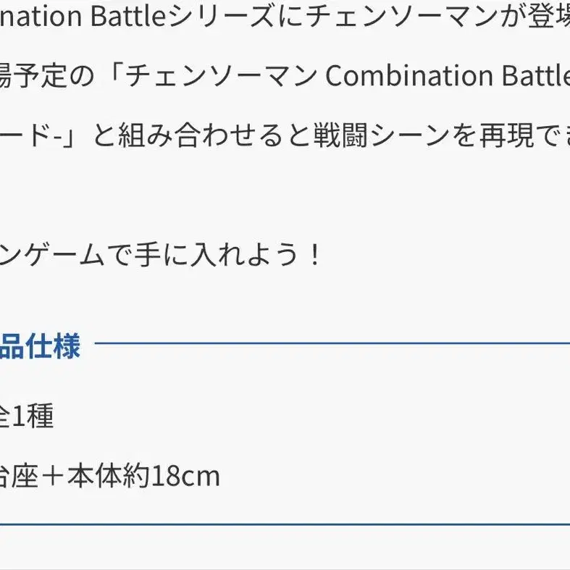Click the 登場 characters on the top line
The height and width of the screenshot is (570, 570).
[548, 17]
